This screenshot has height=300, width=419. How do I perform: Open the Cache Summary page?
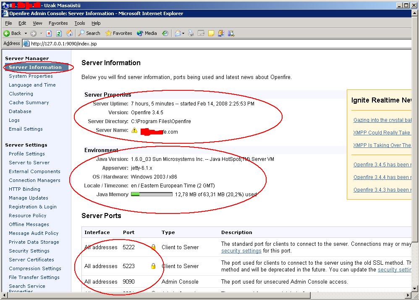tap(29, 103)
